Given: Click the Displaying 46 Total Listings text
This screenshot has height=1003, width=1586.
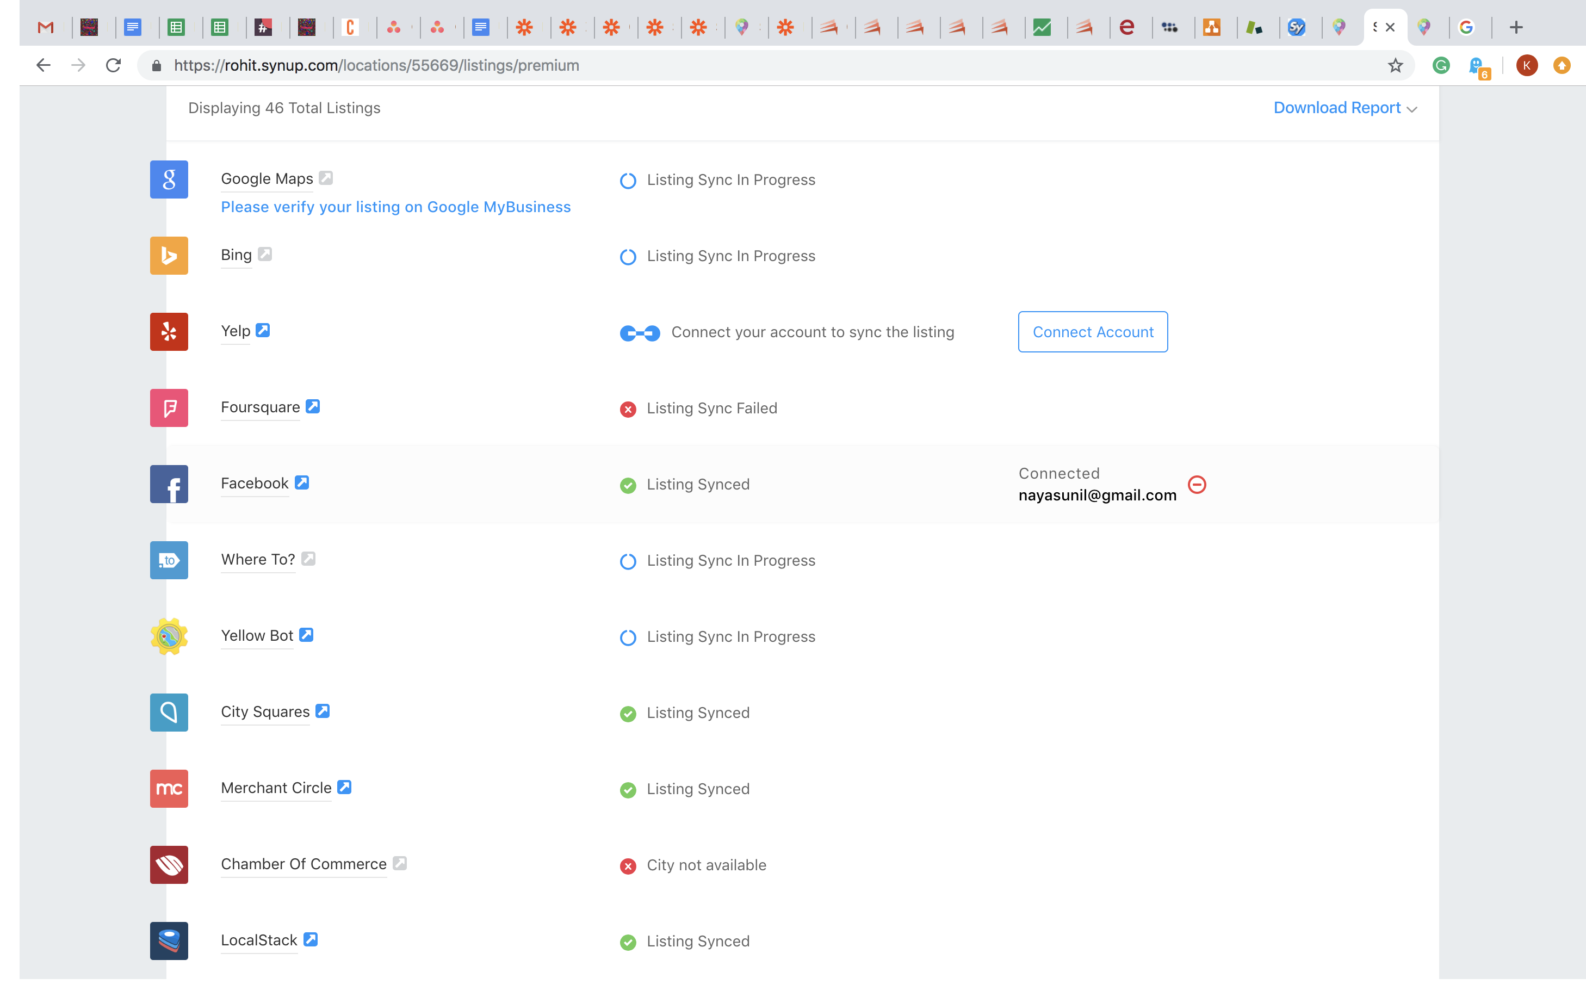Looking at the screenshot, I should point(284,108).
